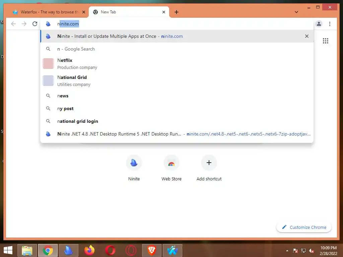Launch Brave from the taskbar
The height and width of the screenshot is (257, 343).
[152, 250]
